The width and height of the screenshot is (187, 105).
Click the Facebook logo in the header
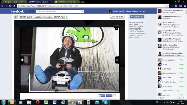click(17, 11)
